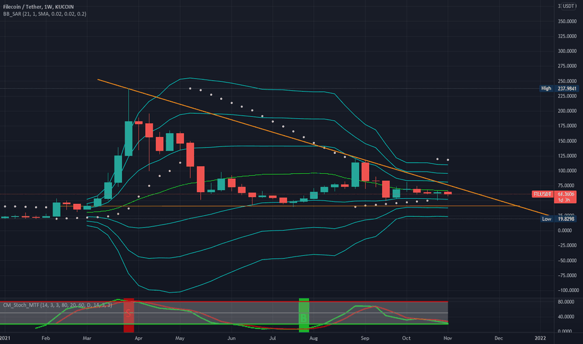Click the 200.0000 price axis label
This screenshot has height=344, width=583.
click(567, 111)
